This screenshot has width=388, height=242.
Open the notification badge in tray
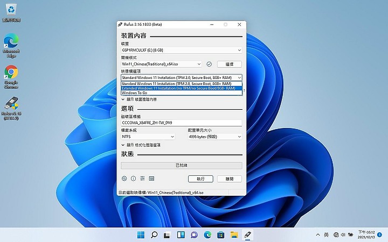[x=379, y=234]
